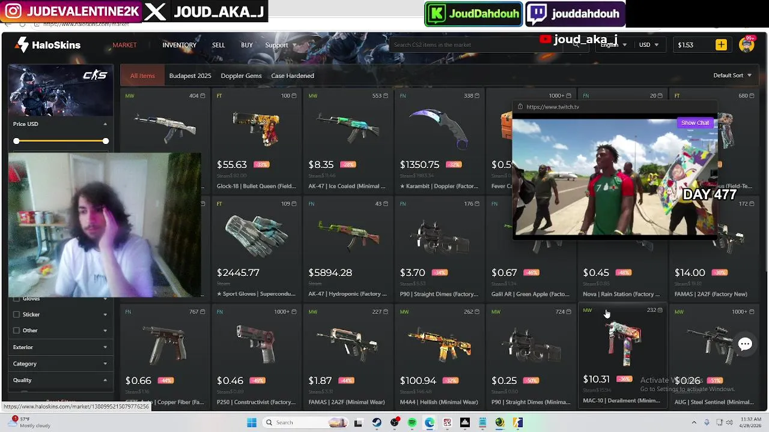Expand the Sticker filter arrow
Screen dimensions: 769x432
coord(105,314)
